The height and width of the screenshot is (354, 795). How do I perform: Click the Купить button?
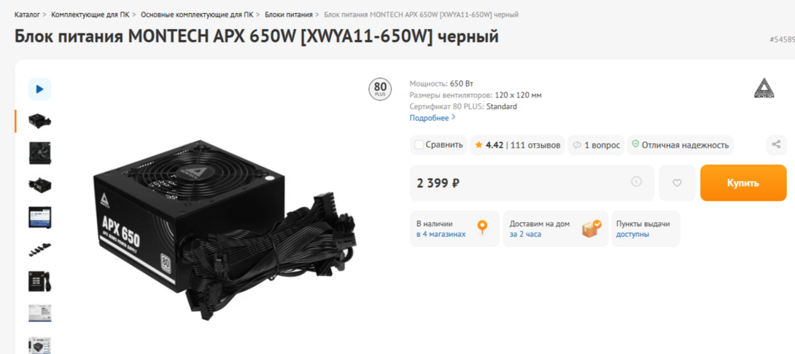click(743, 183)
